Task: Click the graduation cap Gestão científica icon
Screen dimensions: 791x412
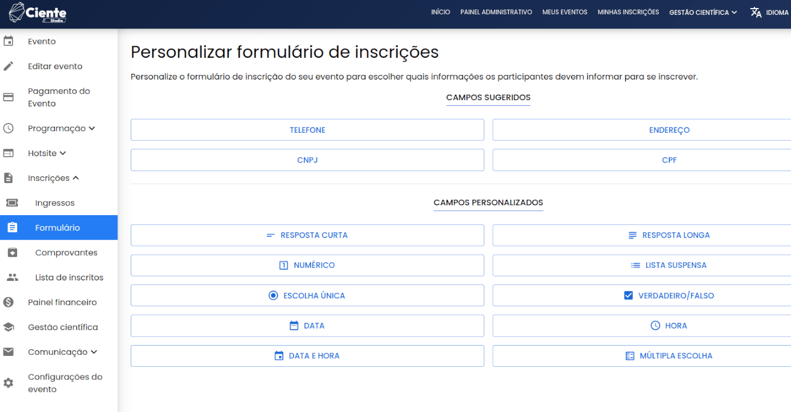Action: [9, 327]
